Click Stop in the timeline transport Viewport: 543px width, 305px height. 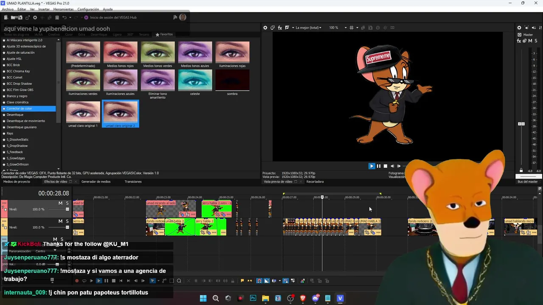[x=113, y=281]
